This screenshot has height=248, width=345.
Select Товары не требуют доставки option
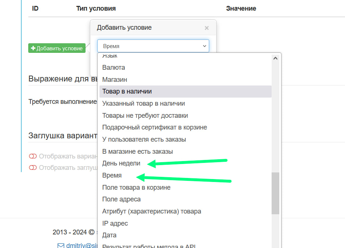tap(145, 116)
